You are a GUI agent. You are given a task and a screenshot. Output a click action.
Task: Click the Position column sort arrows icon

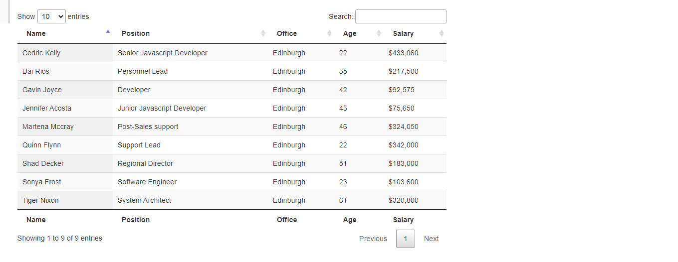[263, 33]
